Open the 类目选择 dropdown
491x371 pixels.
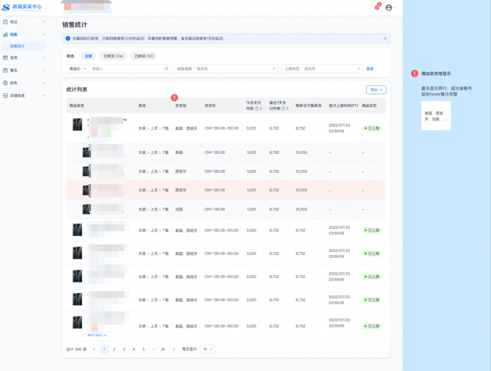[226, 69]
